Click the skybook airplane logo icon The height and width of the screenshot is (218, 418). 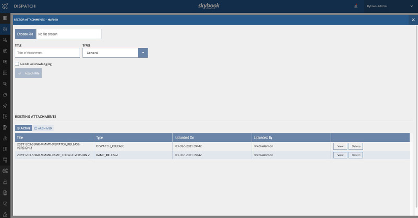click(x=5, y=6)
